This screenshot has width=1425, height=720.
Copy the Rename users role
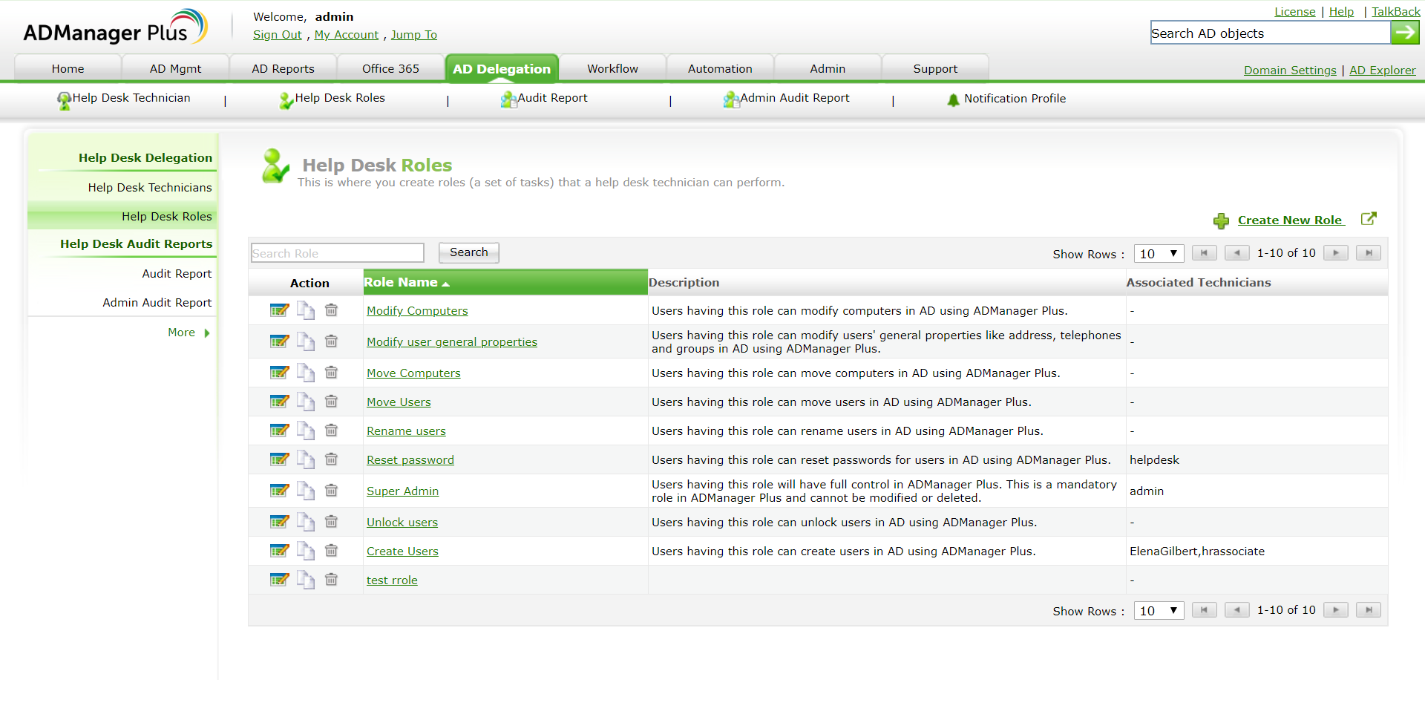pos(306,431)
